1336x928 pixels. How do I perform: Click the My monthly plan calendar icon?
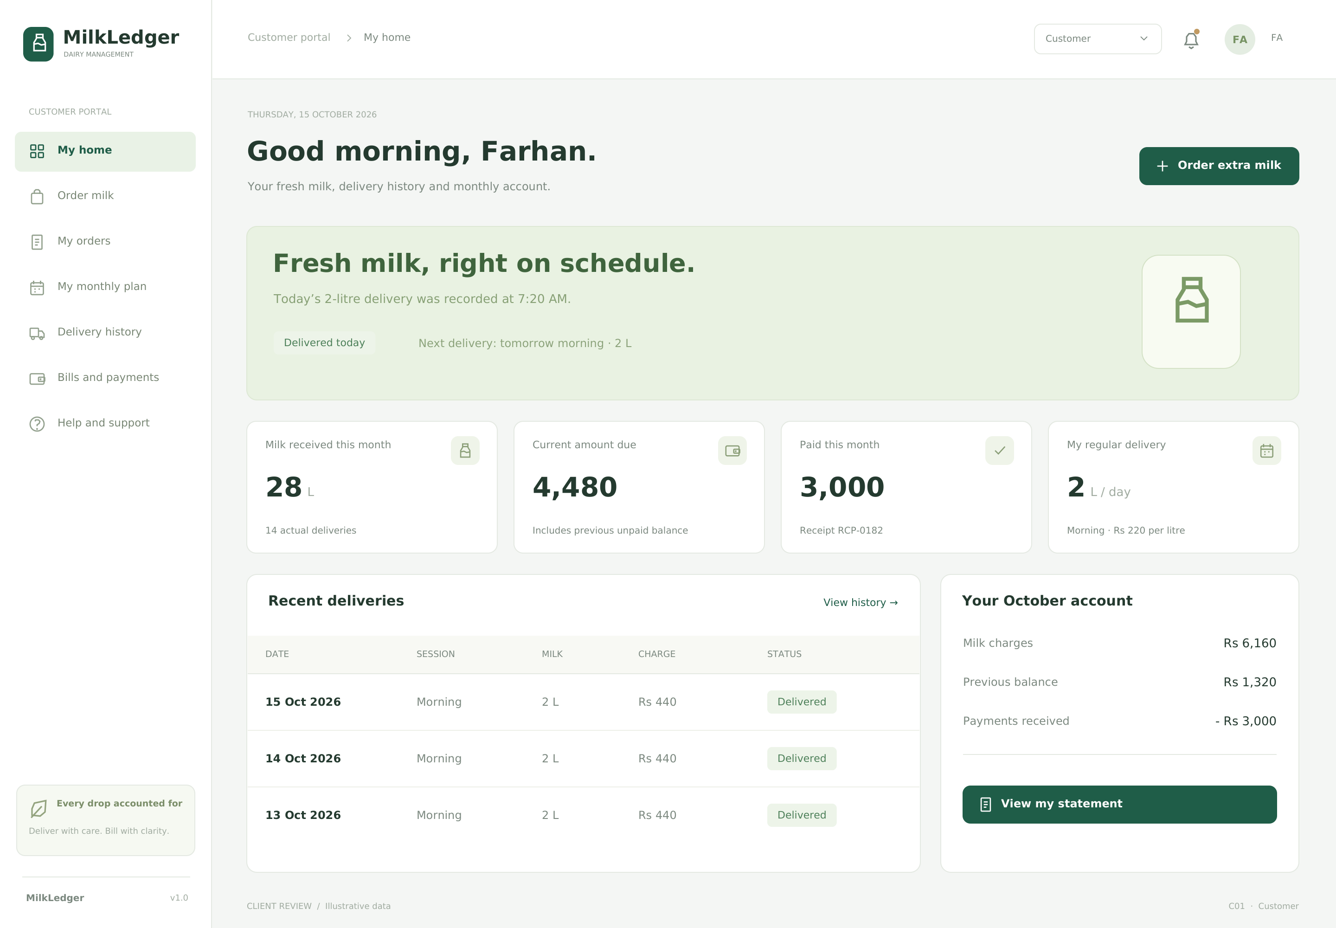tap(37, 287)
